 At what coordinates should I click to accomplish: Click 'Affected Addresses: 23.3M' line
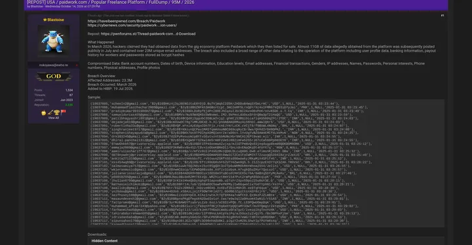click(110, 80)
